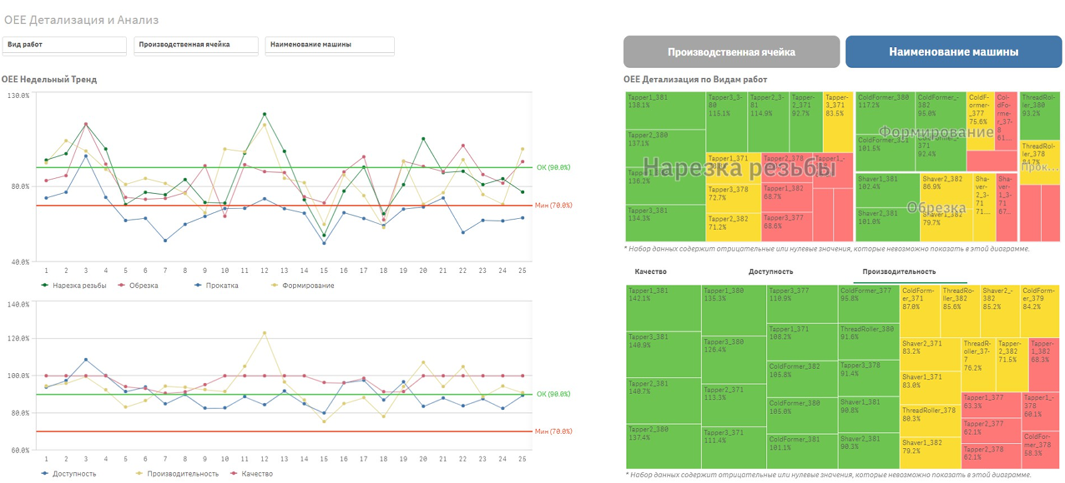The width and height of the screenshot is (1065, 483).
Task: Select the Производительность tab
Action: point(899,272)
